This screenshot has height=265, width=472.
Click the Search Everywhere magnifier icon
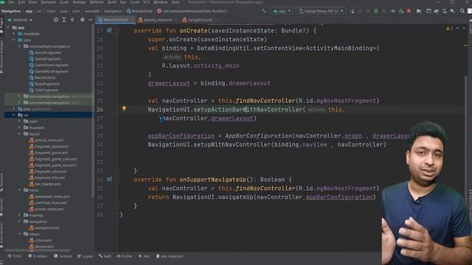coord(462,11)
